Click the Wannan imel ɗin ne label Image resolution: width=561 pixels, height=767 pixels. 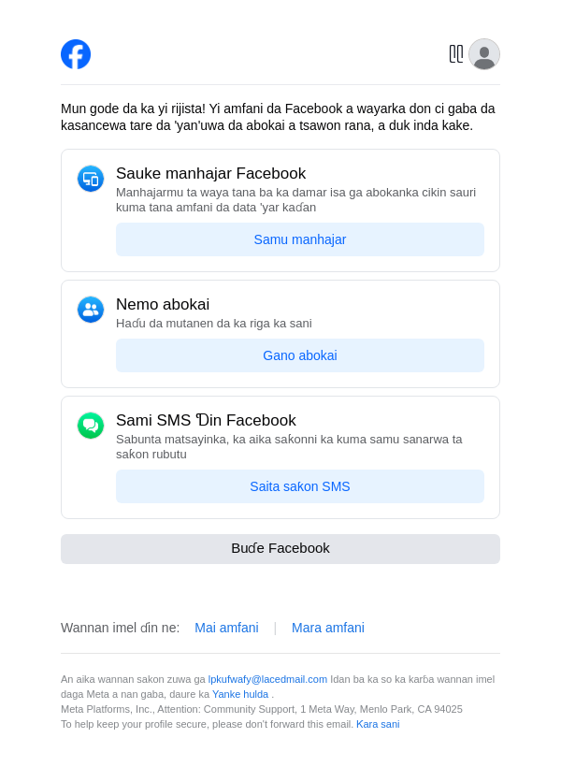coord(120,628)
